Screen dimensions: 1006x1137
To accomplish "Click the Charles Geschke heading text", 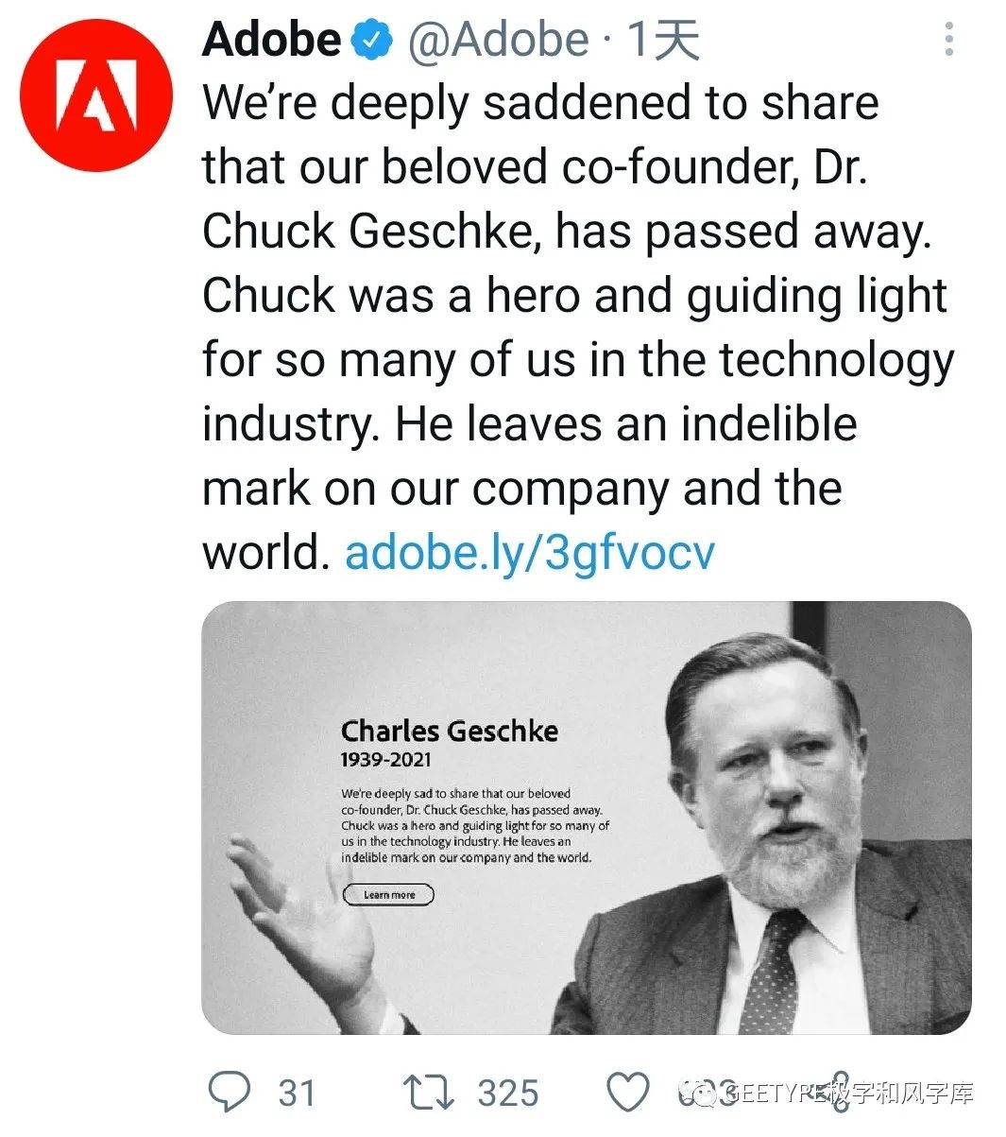I will (450, 731).
